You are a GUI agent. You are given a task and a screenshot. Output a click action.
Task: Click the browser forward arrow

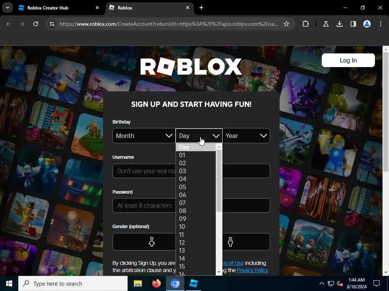point(22,24)
